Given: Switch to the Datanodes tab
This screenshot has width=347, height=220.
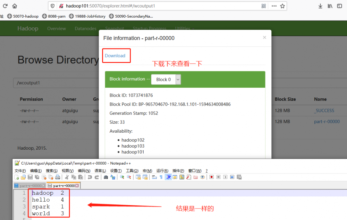Looking at the screenshot, I should 85,28.
